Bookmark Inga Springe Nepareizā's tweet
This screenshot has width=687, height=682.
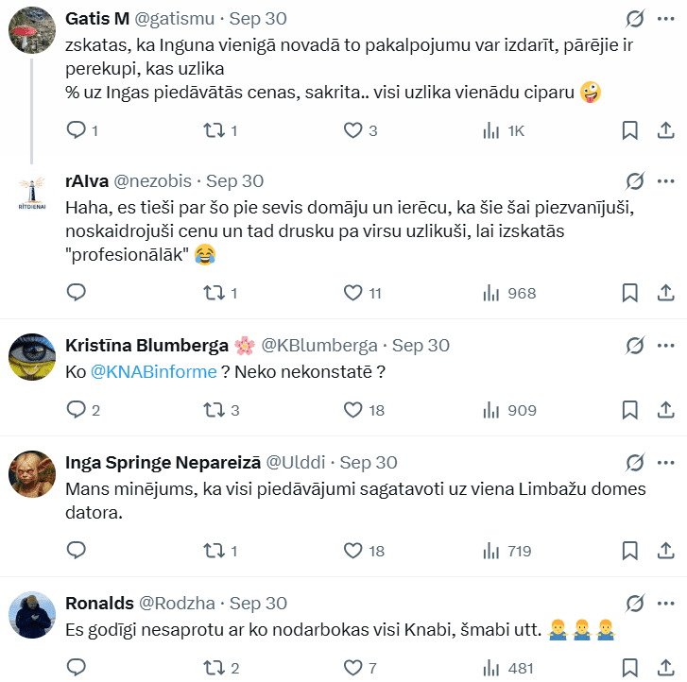click(x=629, y=551)
